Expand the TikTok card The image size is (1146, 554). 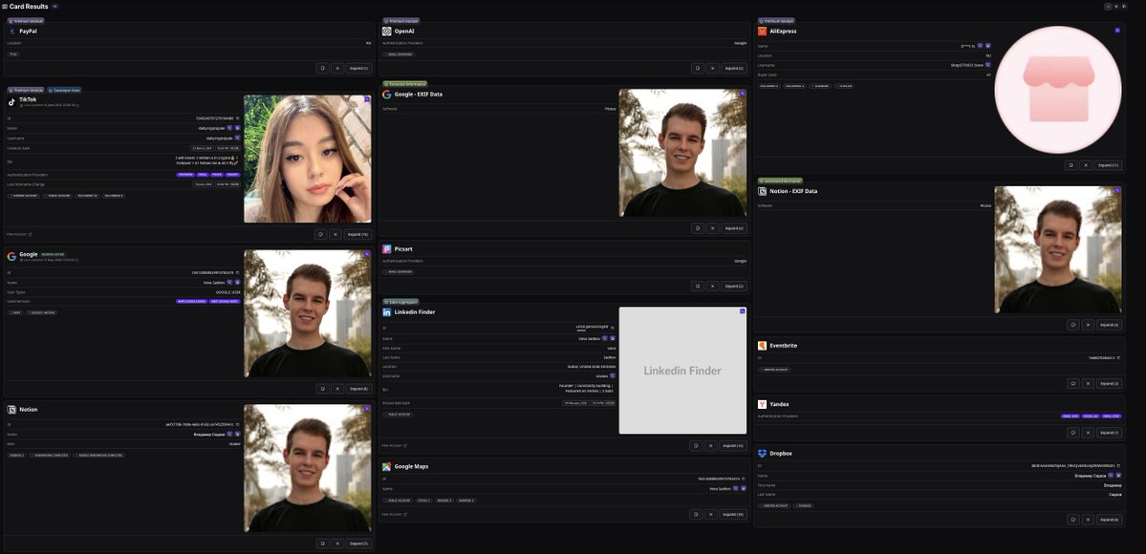coord(358,234)
